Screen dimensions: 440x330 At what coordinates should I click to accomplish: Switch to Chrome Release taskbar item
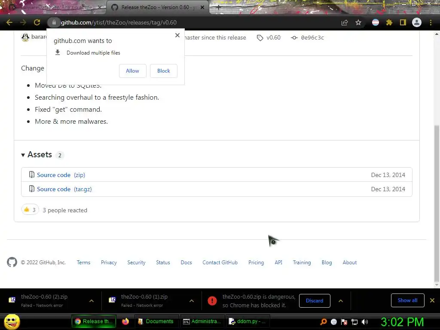[94, 321]
